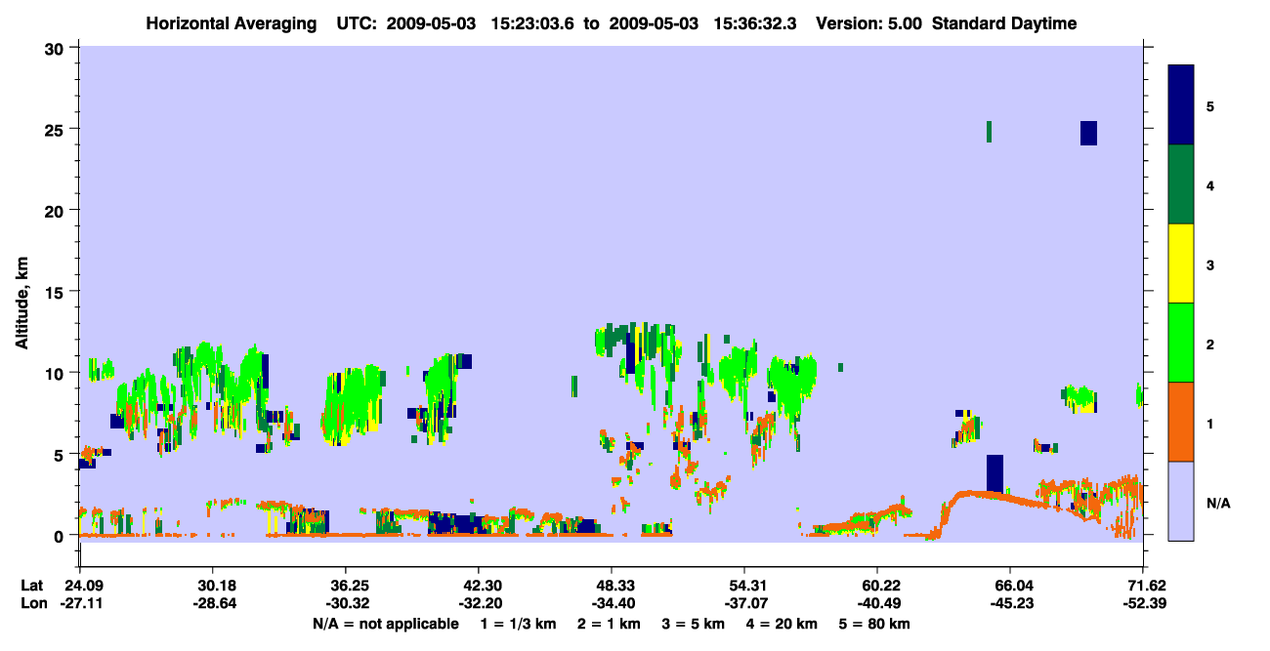Click the altitude tick label '25'
The width and height of the screenshot is (1270, 651).
click(x=57, y=129)
